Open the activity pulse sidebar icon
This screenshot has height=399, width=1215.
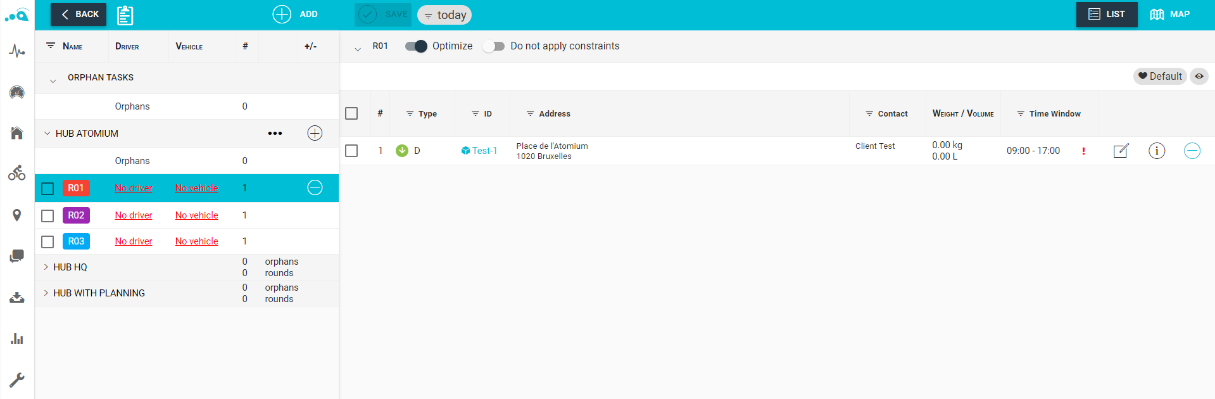[17, 51]
